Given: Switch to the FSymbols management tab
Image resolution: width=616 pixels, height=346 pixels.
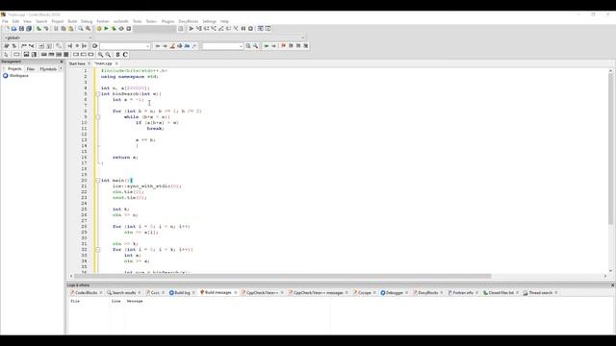Looking at the screenshot, I should tap(48, 69).
